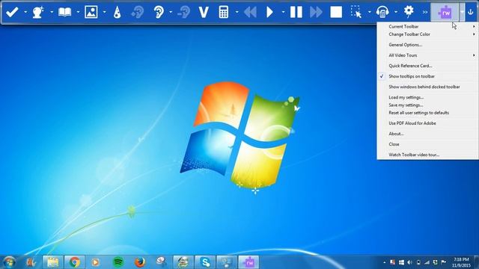Choose Save my settings...
This screenshot has width=479, height=269.
(427, 105)
